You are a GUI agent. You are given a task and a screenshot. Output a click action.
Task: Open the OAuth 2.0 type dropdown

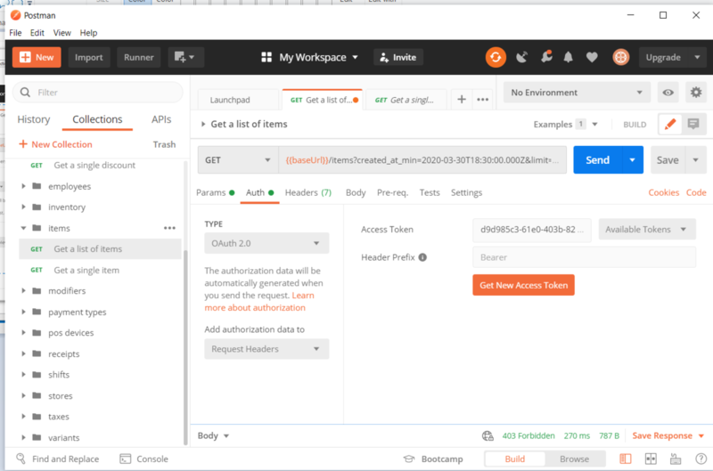coord(266,243)
